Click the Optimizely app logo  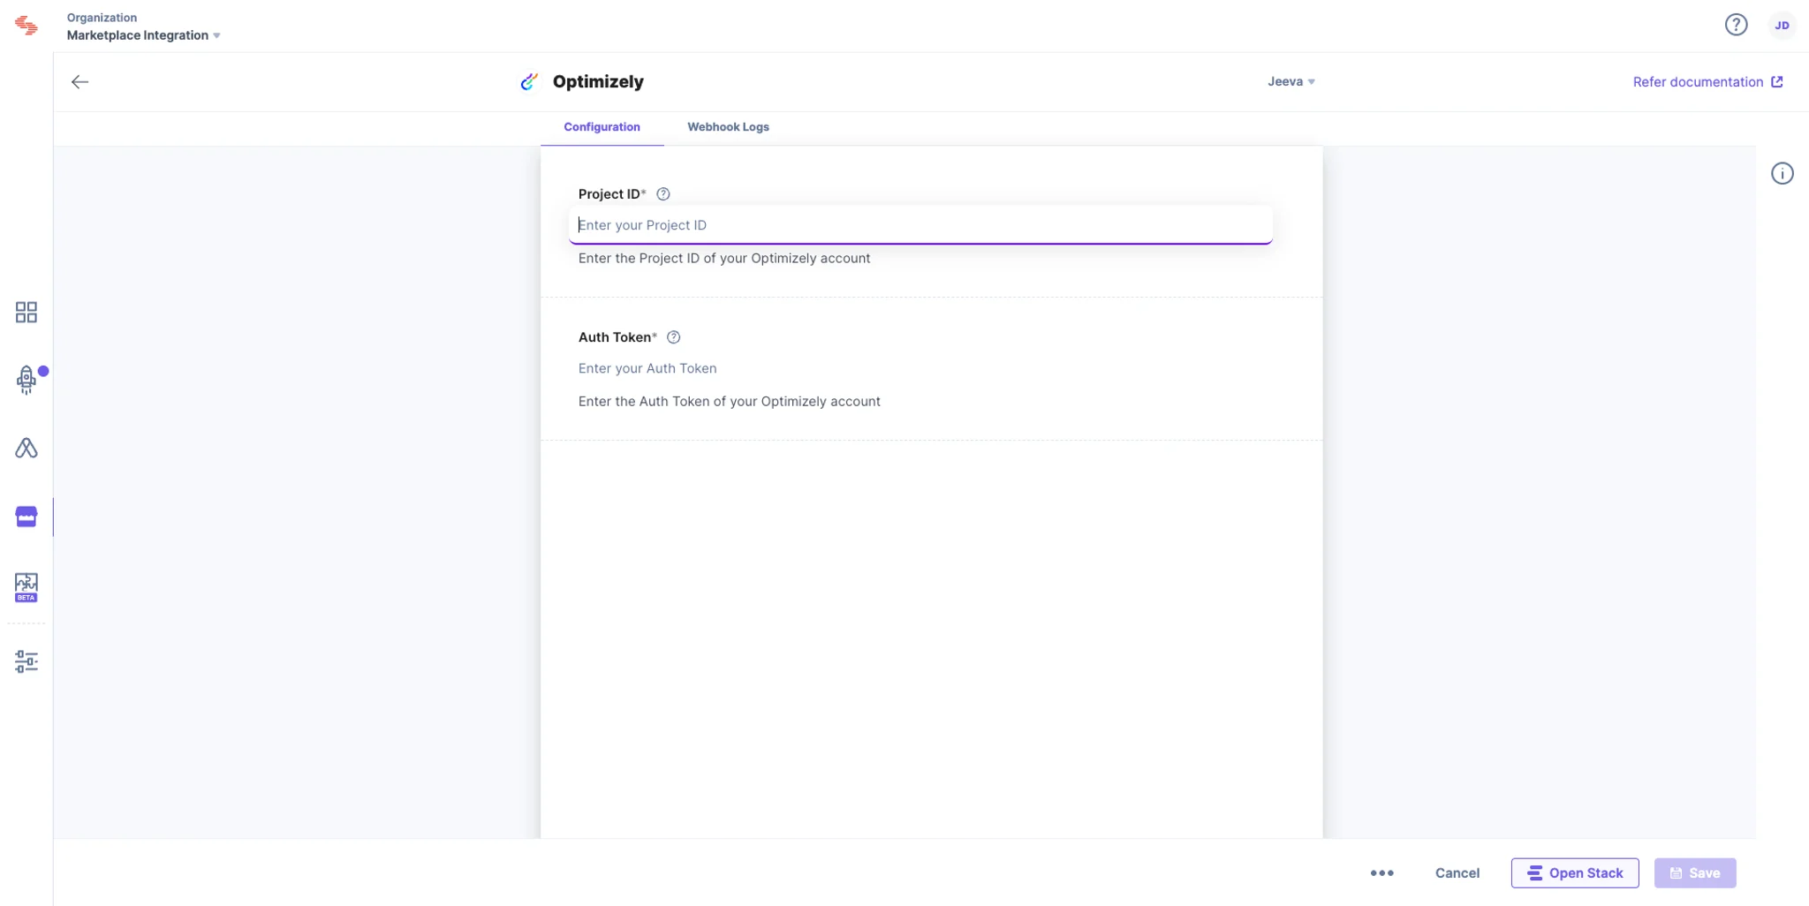click(529, 81)
